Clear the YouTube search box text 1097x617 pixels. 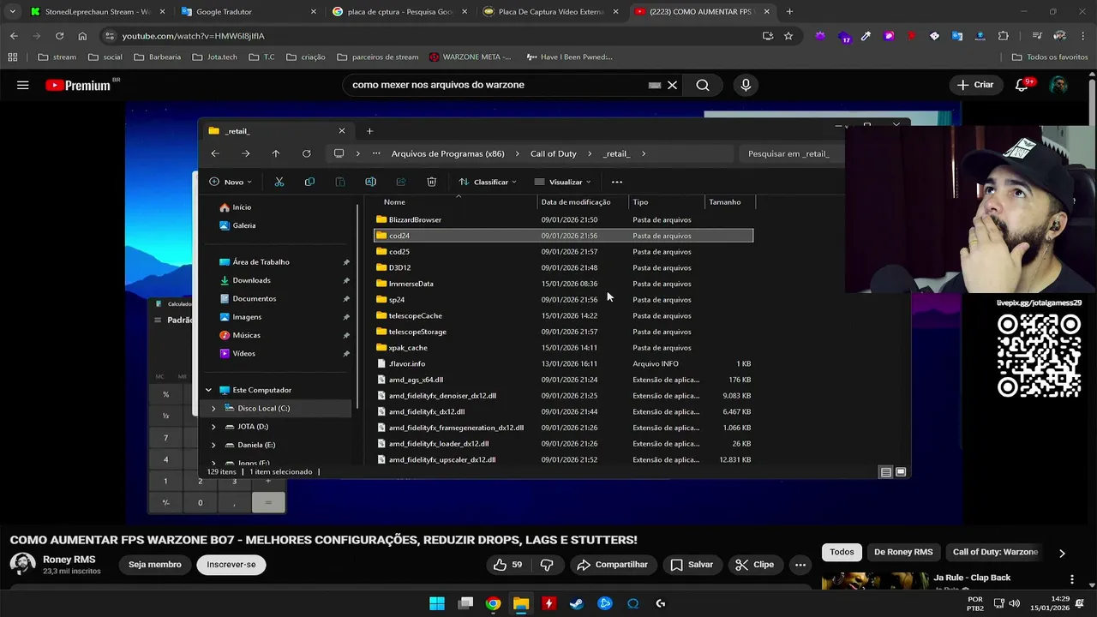[672, 85]
